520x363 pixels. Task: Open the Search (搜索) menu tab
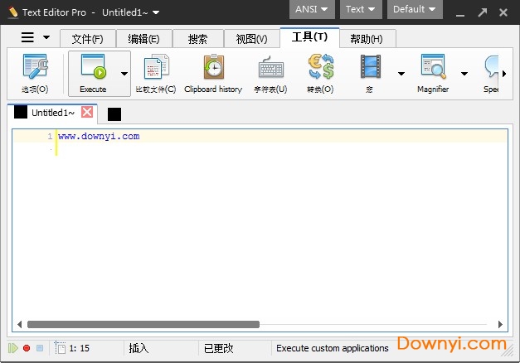pyautogui.click(x=198, y=39)
